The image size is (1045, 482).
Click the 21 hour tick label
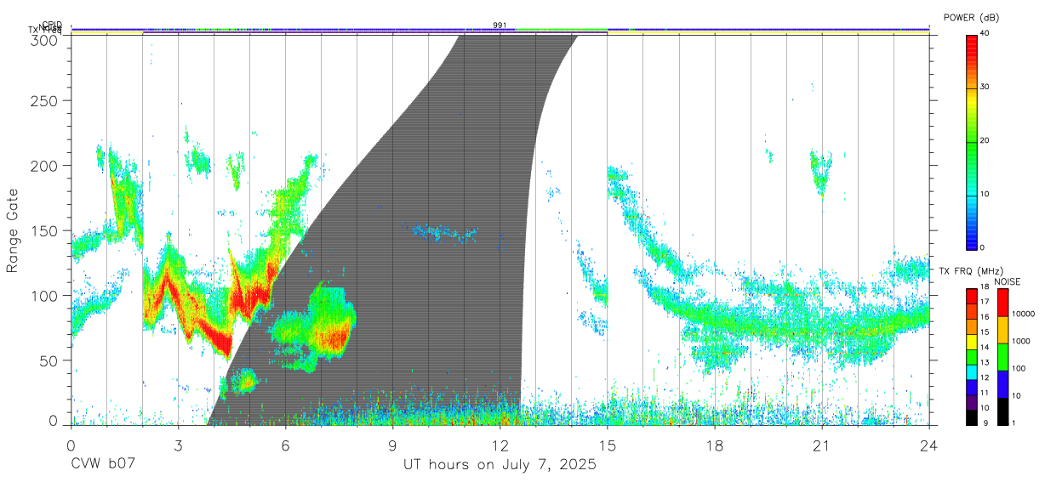click(822, 445)
